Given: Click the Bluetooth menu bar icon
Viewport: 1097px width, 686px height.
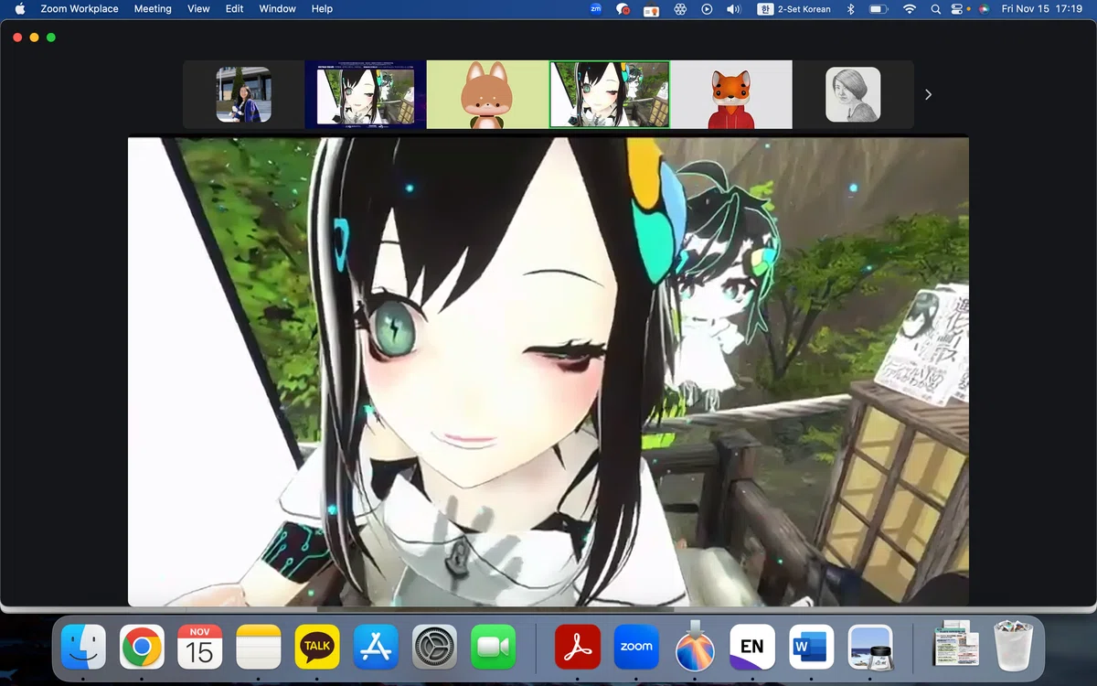Looking at the screenshot, I should [850, 8].
